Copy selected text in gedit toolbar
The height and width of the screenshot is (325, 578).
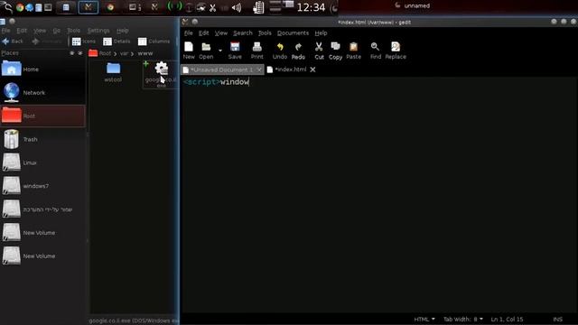pos(335,51)
